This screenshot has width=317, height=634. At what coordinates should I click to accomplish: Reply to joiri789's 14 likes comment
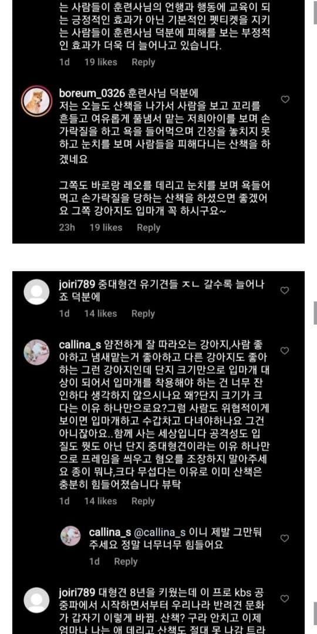point(143,313)
